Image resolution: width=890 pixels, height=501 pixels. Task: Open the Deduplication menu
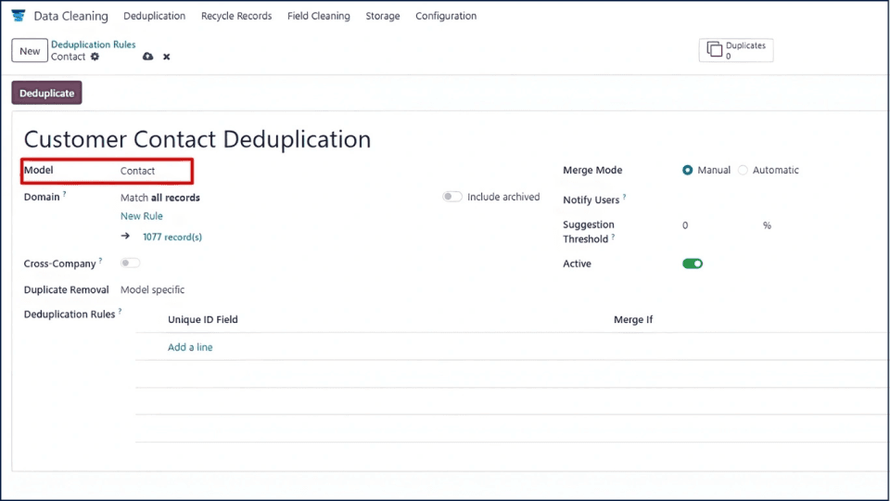pyautogui.click(x=154, y=16)
